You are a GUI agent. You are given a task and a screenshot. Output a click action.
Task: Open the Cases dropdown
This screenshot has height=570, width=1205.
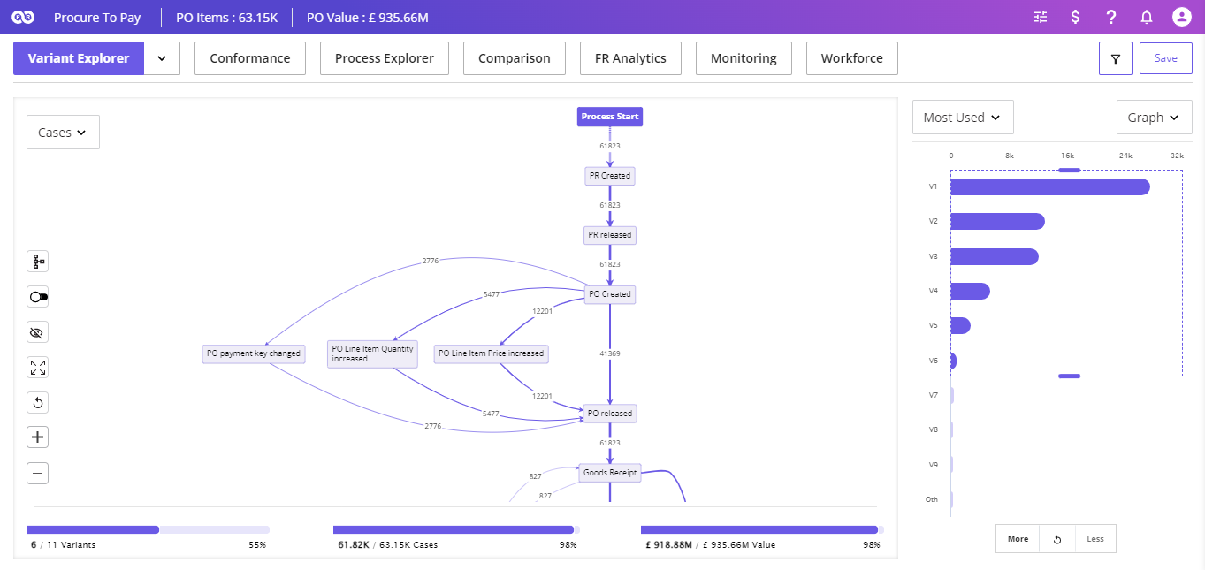[x=62, y=132]
